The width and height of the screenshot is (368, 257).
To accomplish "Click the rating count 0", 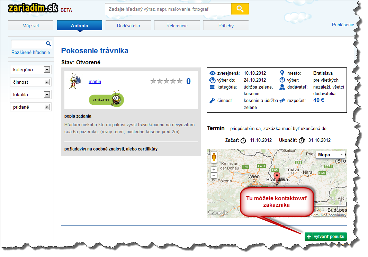I will pos(188,81).
